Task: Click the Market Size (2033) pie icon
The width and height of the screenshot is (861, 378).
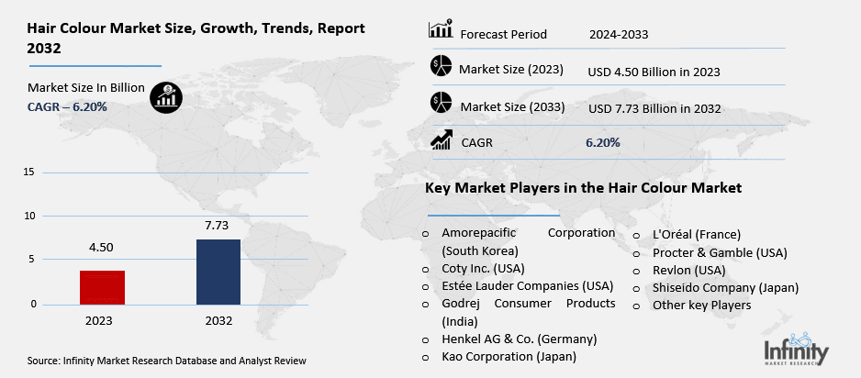Action: (441, 103)
